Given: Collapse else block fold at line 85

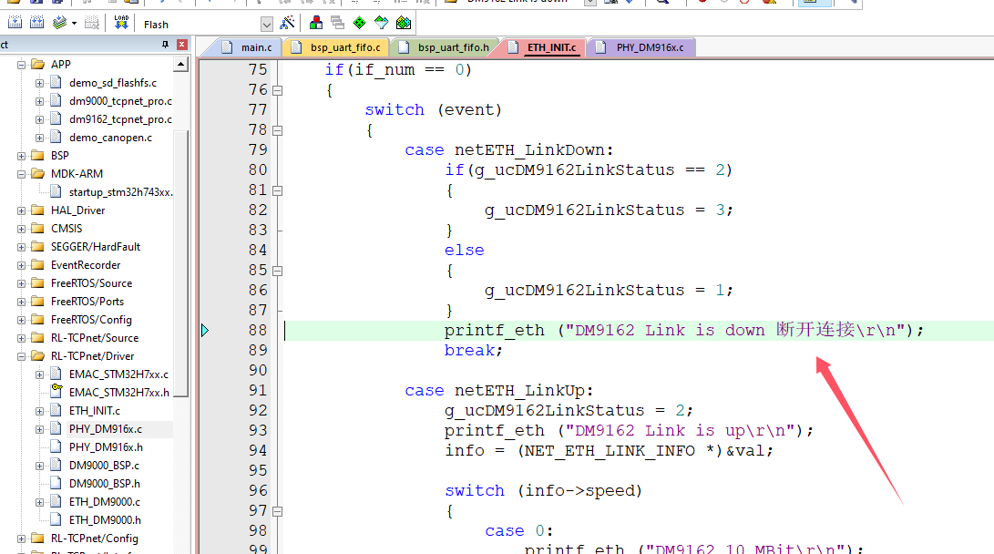Looking at the screenshot, I should [277, 271].
